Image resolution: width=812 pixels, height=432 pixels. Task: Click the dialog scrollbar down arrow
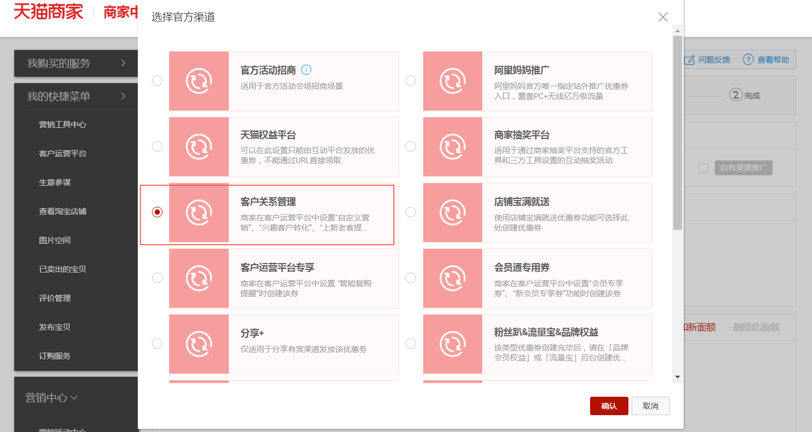[x=677, y=377]
